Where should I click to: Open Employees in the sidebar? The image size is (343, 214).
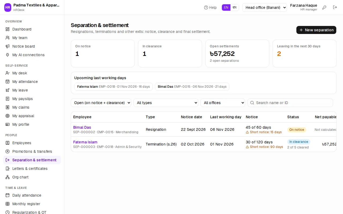coord(32,143)
